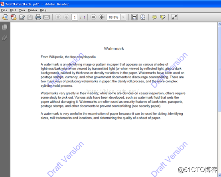Open the Edit menu
The image size is (221, 177).
(13, 10)
